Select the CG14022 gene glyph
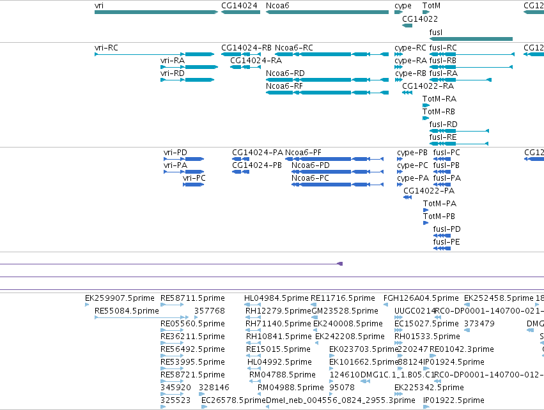The image size is (544, 410). 407,26
